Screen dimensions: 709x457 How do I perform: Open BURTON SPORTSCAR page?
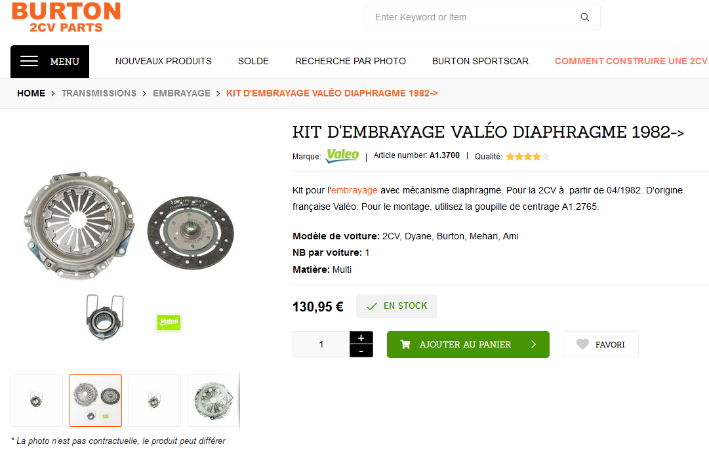(x=480, y=61)
